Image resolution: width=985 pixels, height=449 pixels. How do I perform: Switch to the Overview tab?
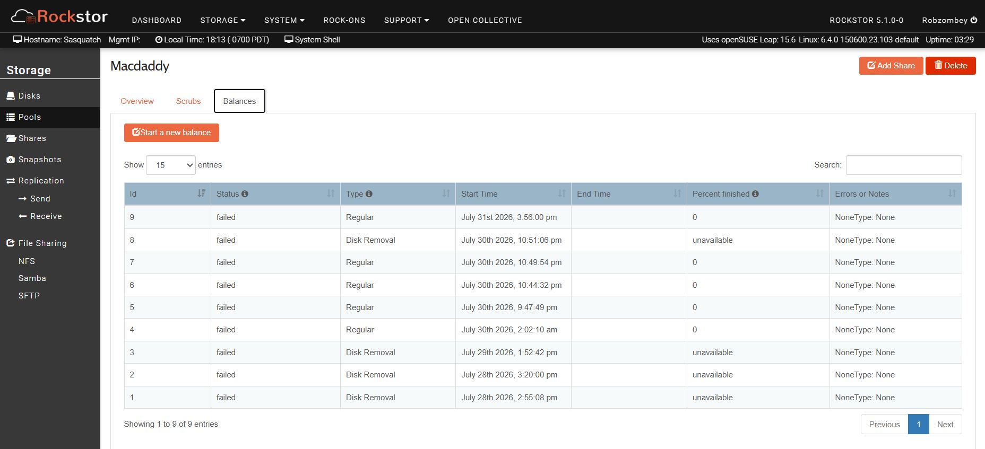pyautogui.click(x=137, y=101)
